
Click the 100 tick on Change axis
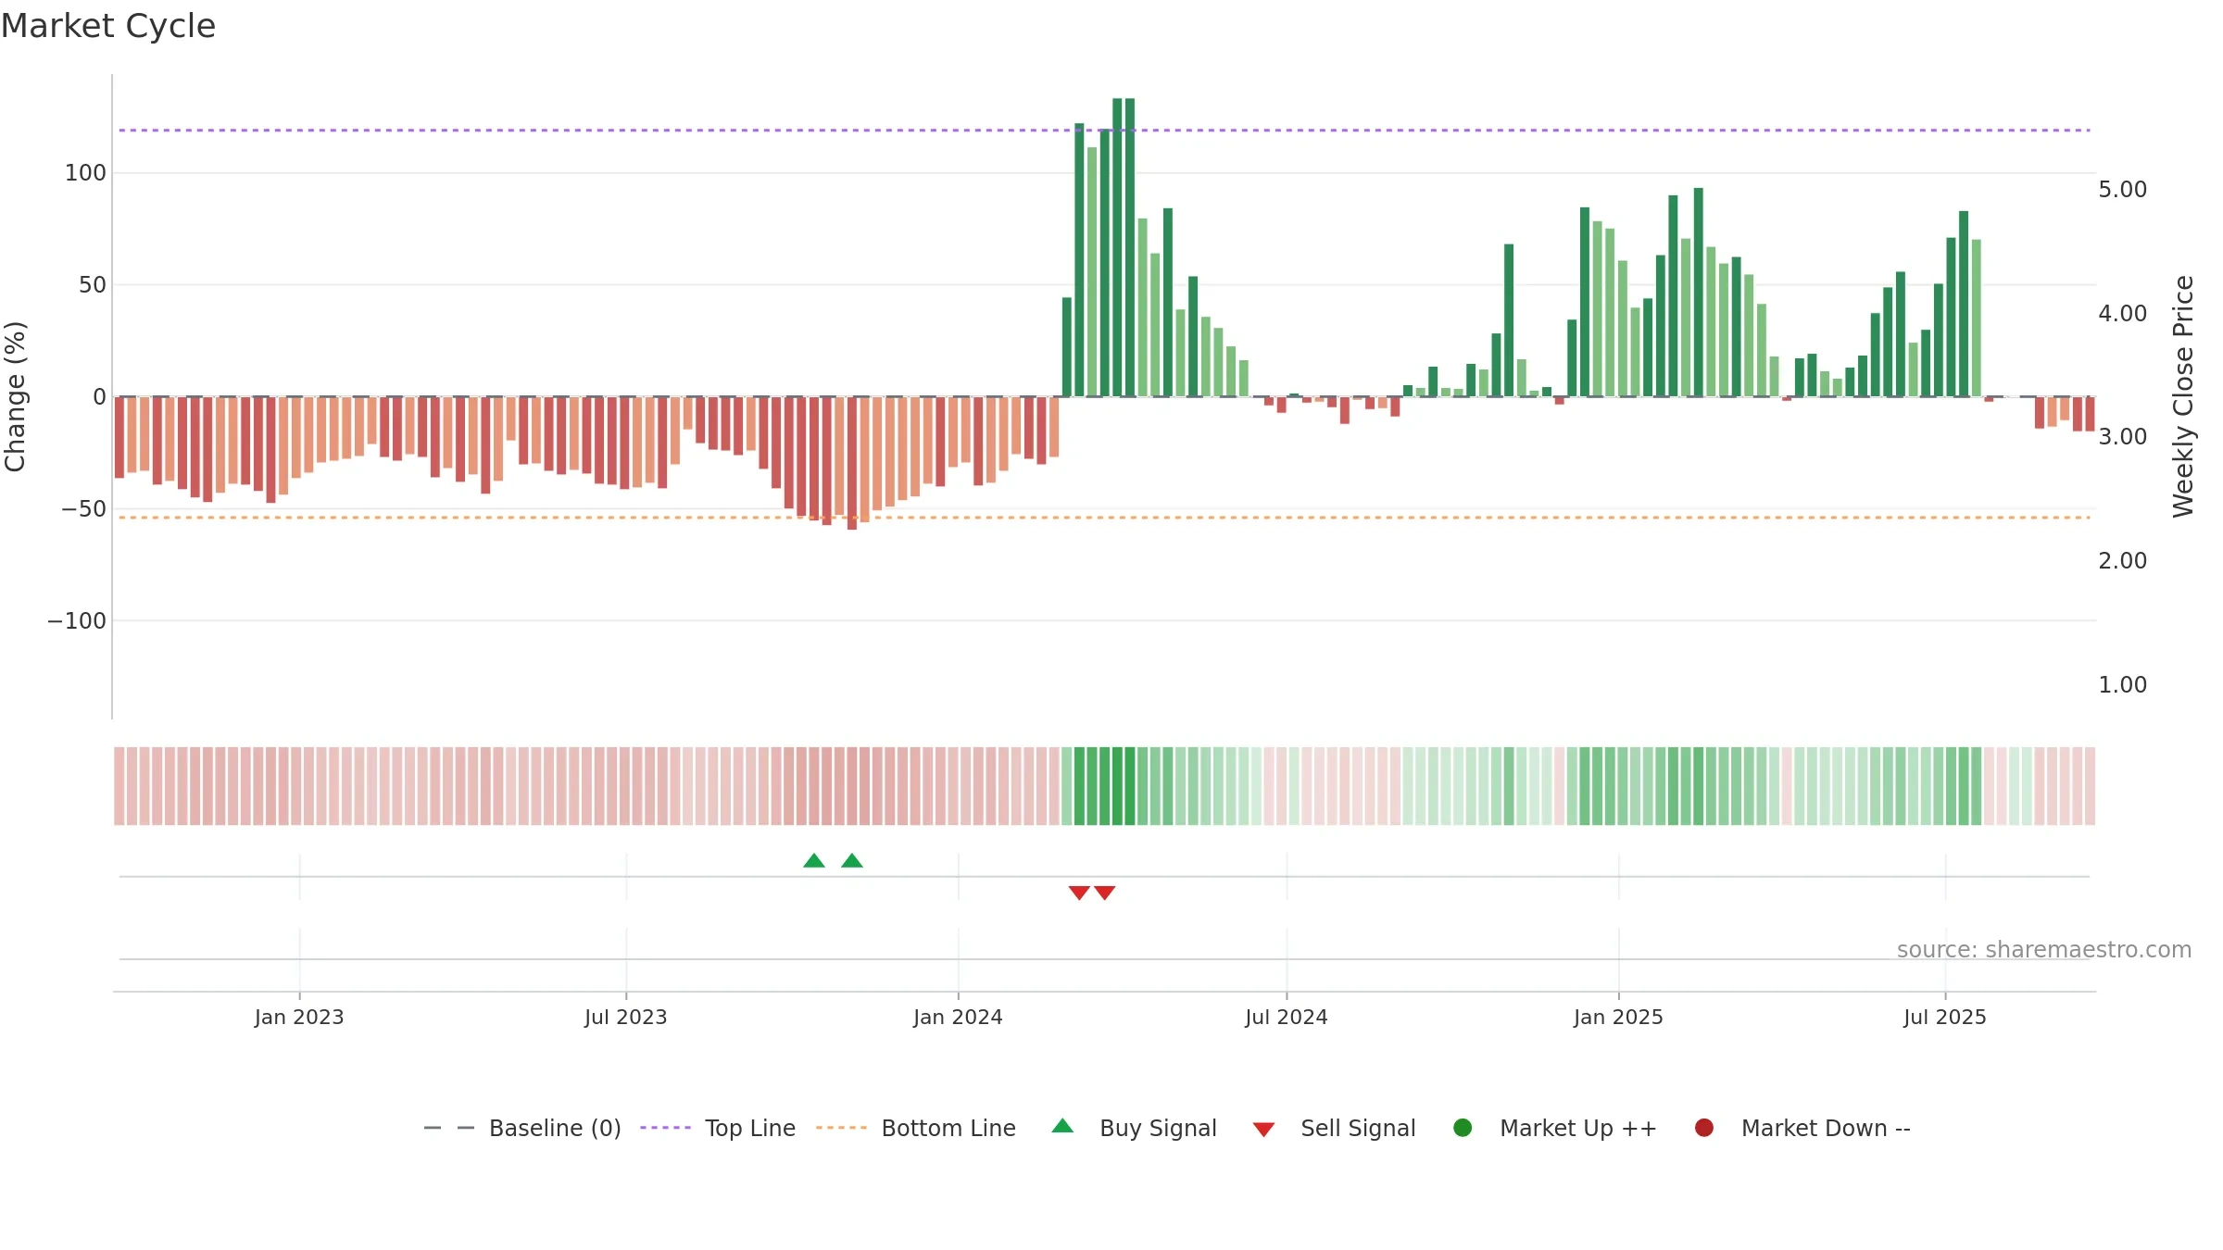coord(85,173)
